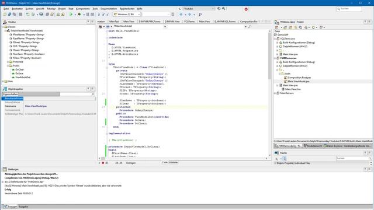Image resolution: width=374 pixels, height=210 pixels.
Task: Switch to the D.MVVM.View editor tab
Action: click(x=172, y=22)
